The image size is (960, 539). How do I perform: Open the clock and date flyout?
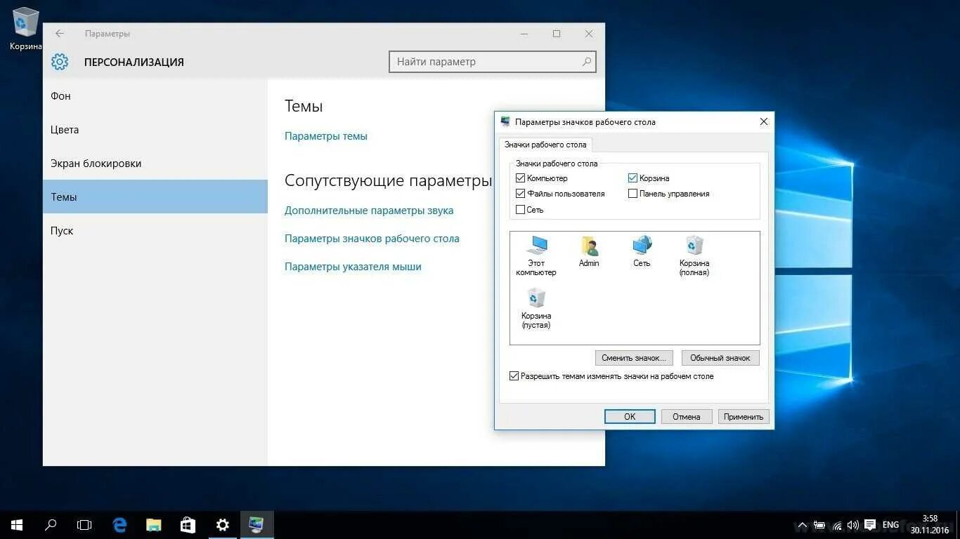point(930,524)
